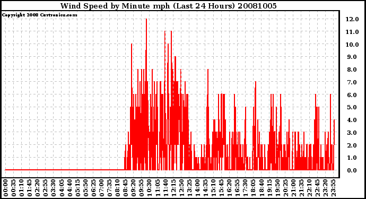Screen dimensions: 366x199
Task: Click the 2.0 y-axis label
Action: 352,145
